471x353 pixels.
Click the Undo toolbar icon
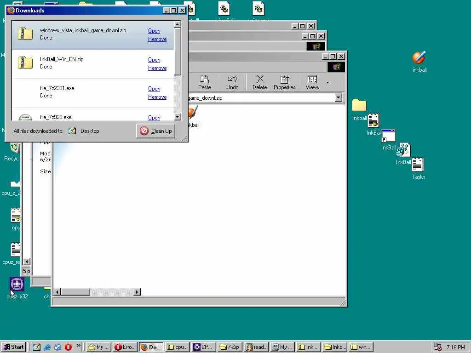(x=232, y=82)
